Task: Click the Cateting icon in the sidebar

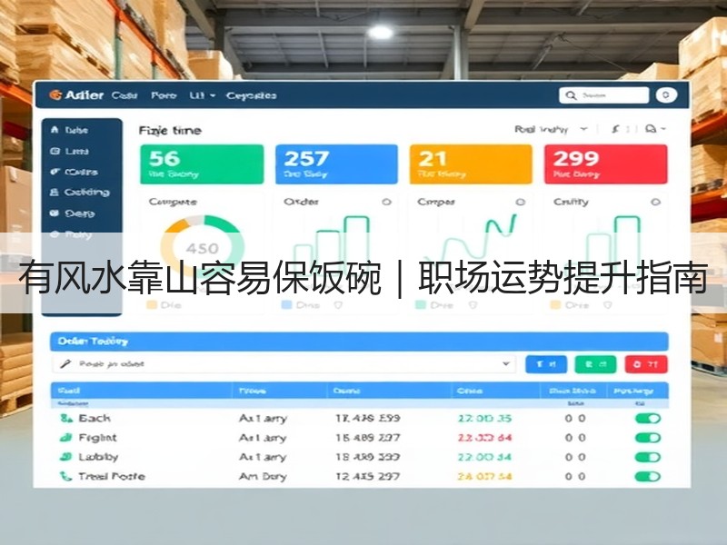Action: pyautogui.click(x=55, y=192)
